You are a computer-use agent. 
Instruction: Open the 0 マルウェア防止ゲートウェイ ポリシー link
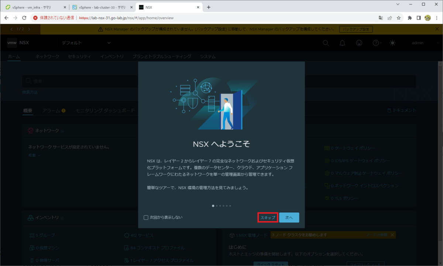coord(363,173)
